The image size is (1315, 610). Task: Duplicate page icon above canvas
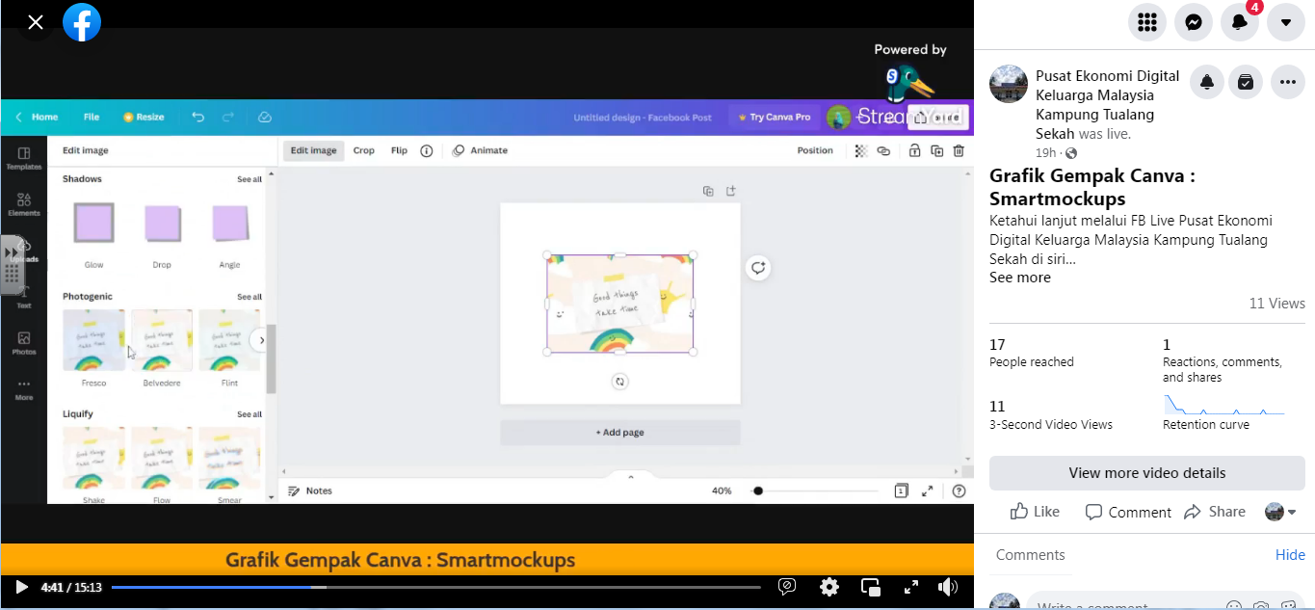708,191
